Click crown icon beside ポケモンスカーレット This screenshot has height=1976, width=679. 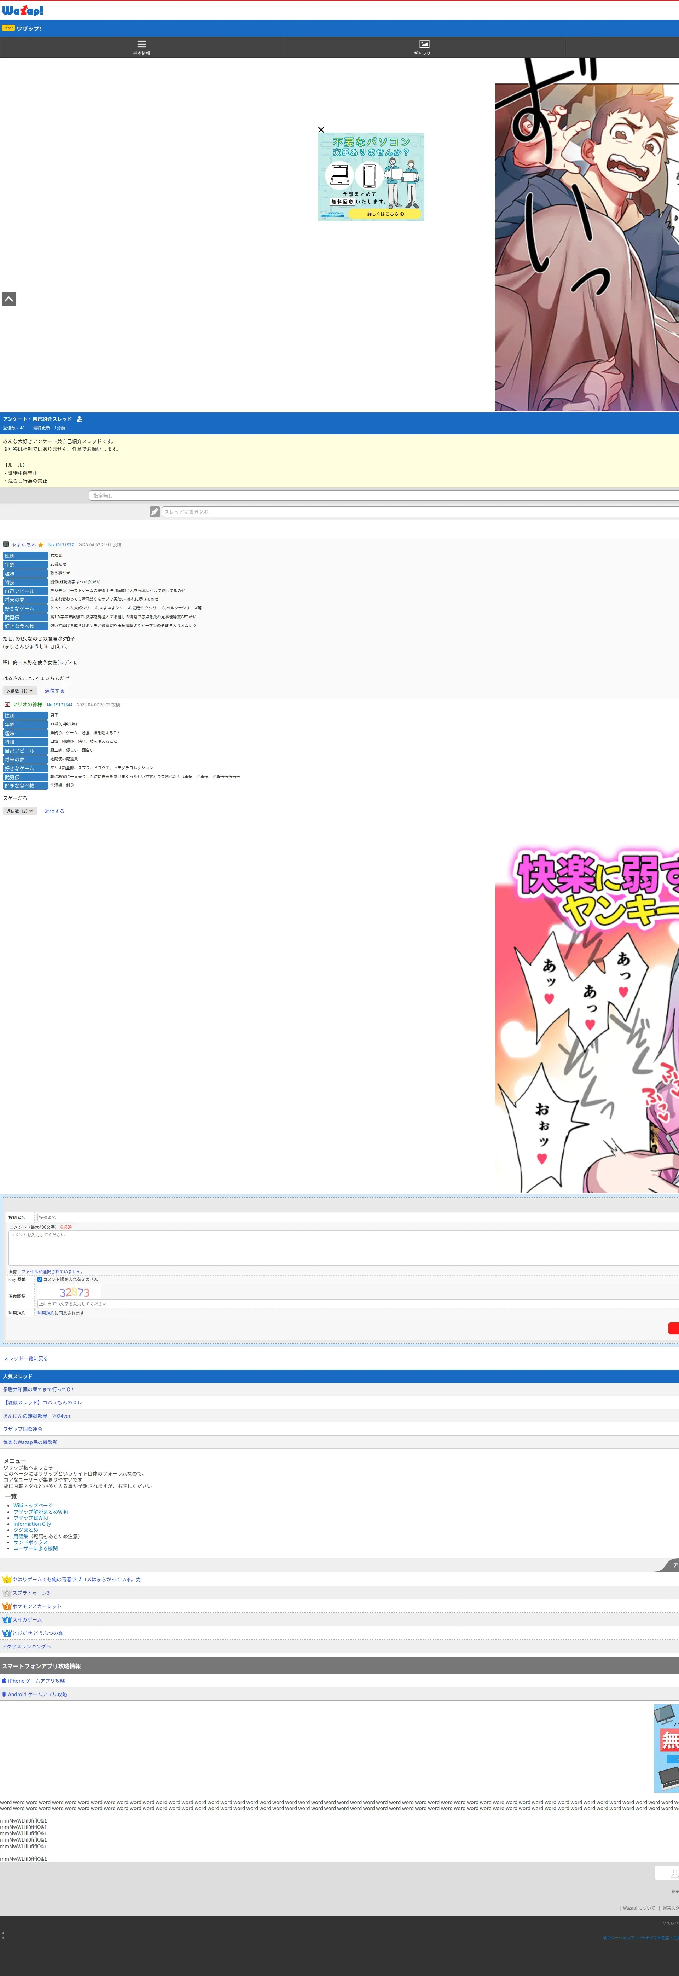point(7,1606)
